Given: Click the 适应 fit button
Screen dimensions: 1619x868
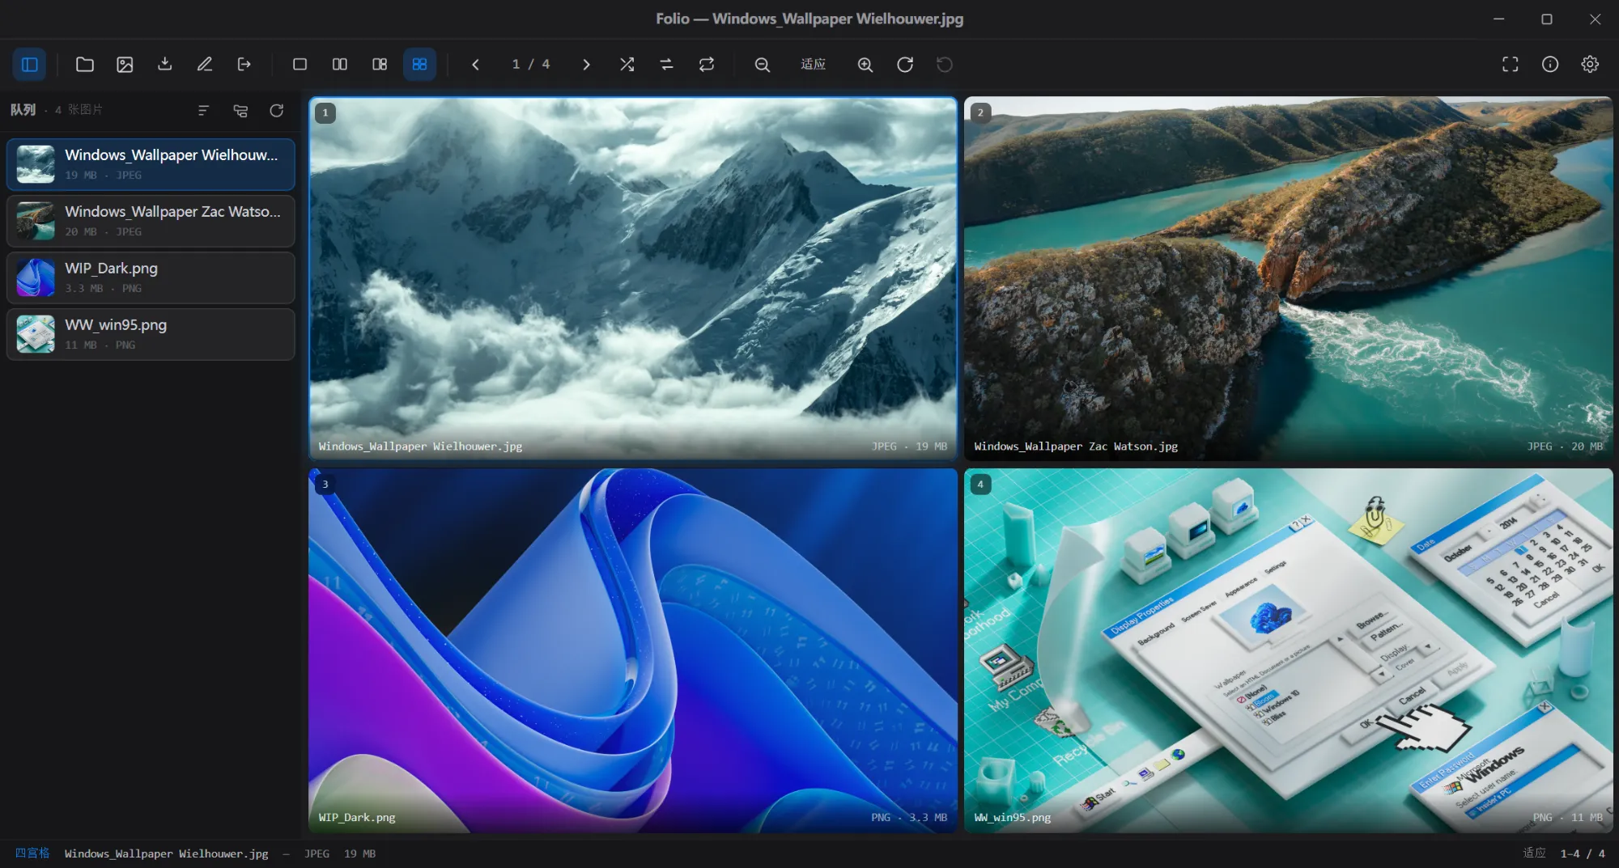Looking at the screenshot, I should 814,64.
